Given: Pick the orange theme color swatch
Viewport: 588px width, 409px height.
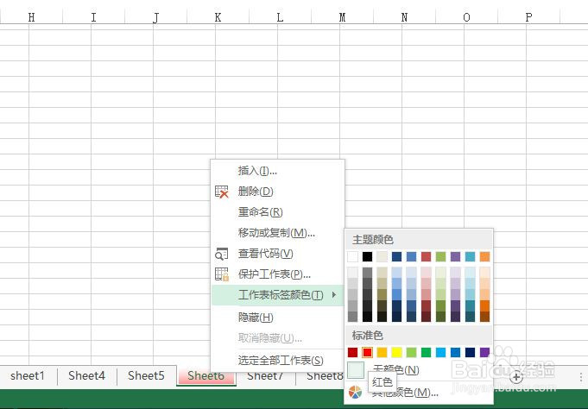Looking at the screenshot, I should click(485, 256).
